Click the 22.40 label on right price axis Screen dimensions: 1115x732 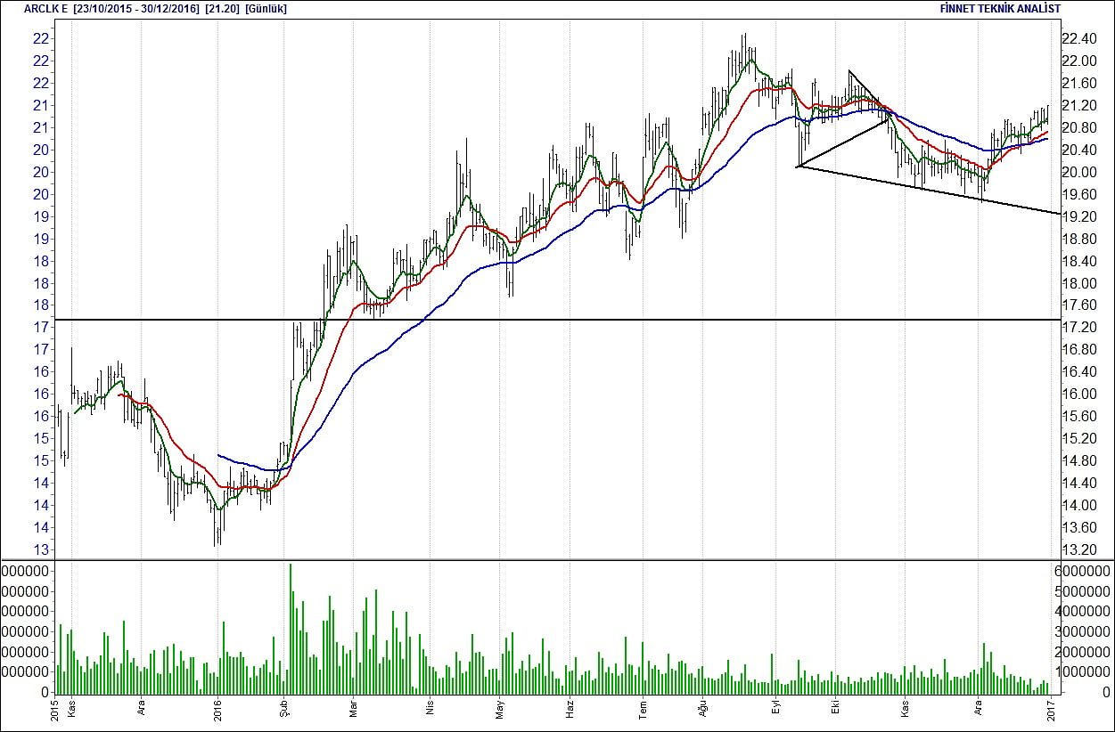[x=1079, y=39]
